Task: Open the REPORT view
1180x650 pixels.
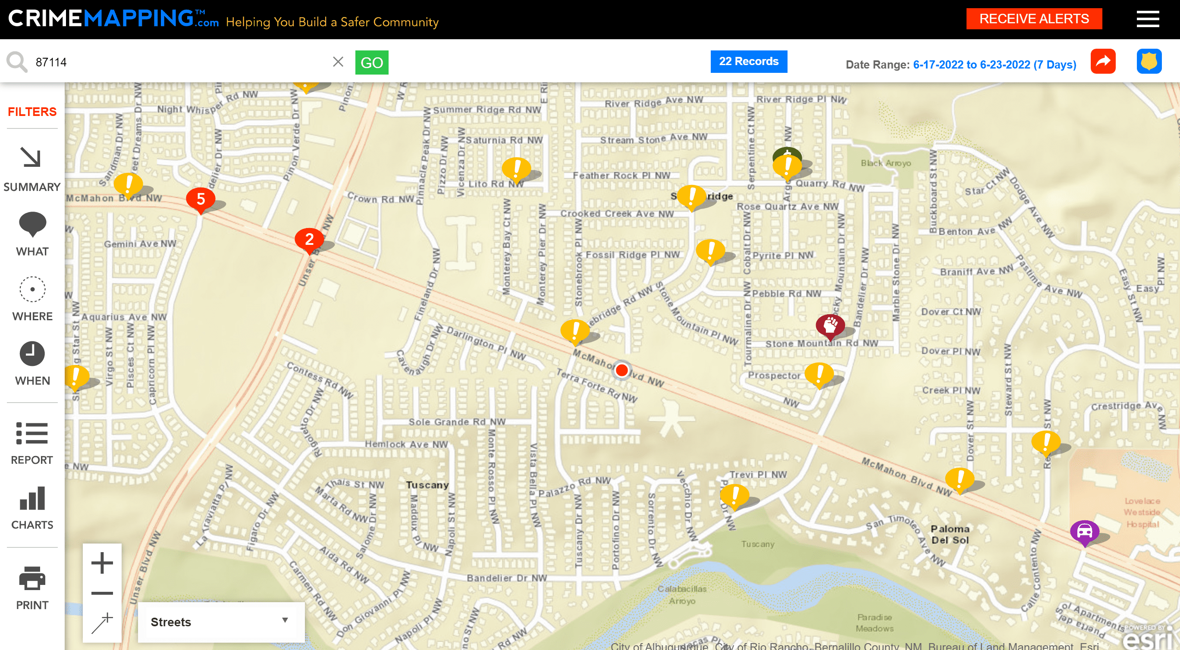Action: 32,443
